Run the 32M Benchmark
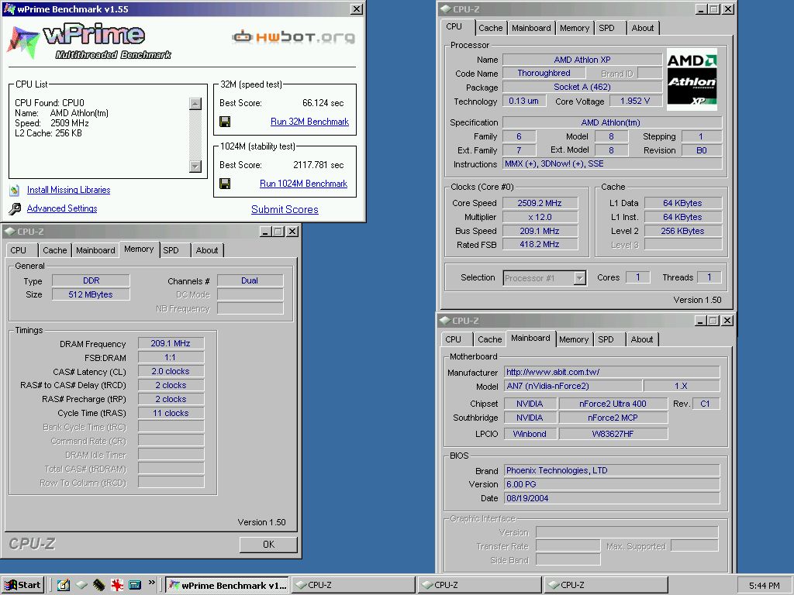Image resolution: width=794 pixels, height=595 pixels. [309, 122]
